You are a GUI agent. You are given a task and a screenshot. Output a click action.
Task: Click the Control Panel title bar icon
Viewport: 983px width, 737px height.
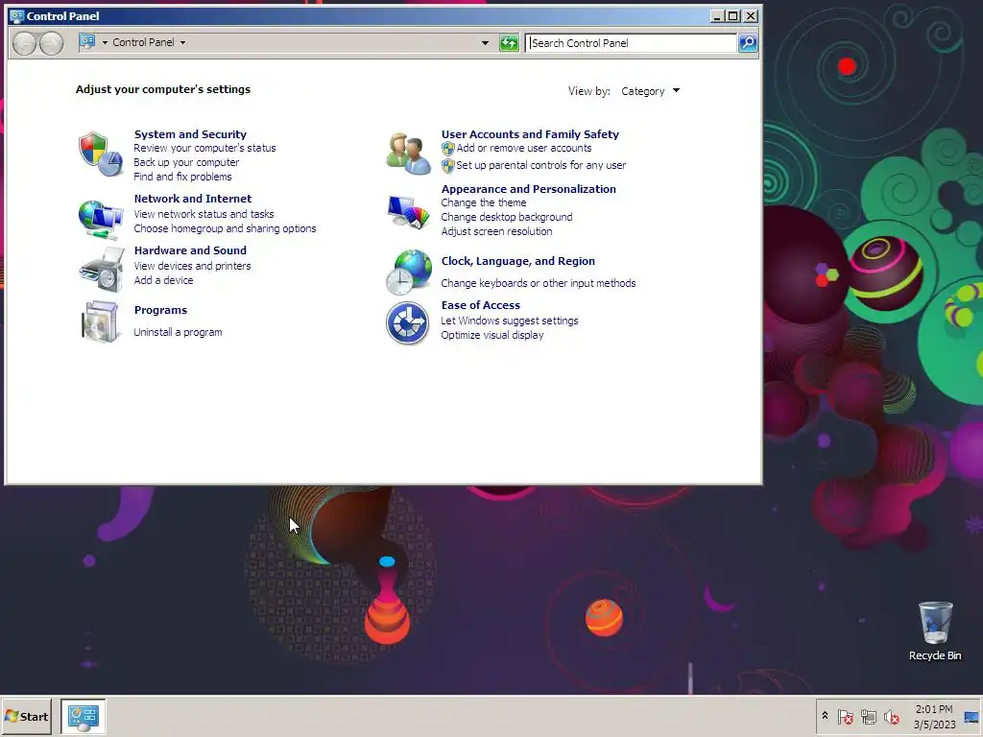coord(17,16)
